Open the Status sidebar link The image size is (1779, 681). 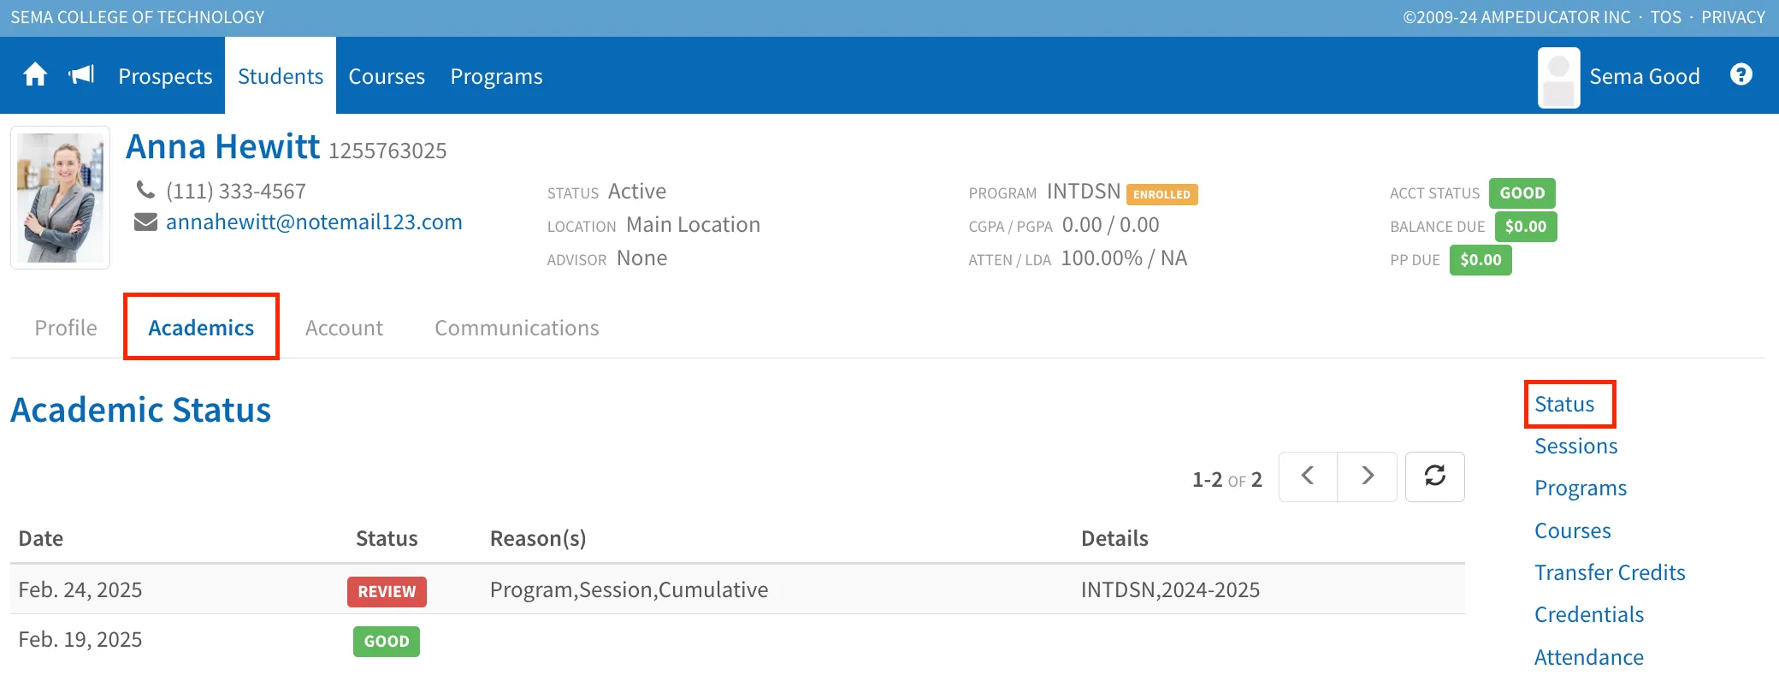(1564, 404)
